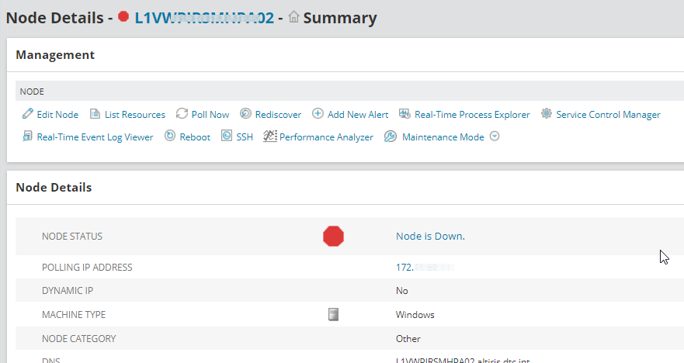Select the NODE STATUS label
This screenshot has width=684, height=363.
pyautogui.click(x=72, y=237)
